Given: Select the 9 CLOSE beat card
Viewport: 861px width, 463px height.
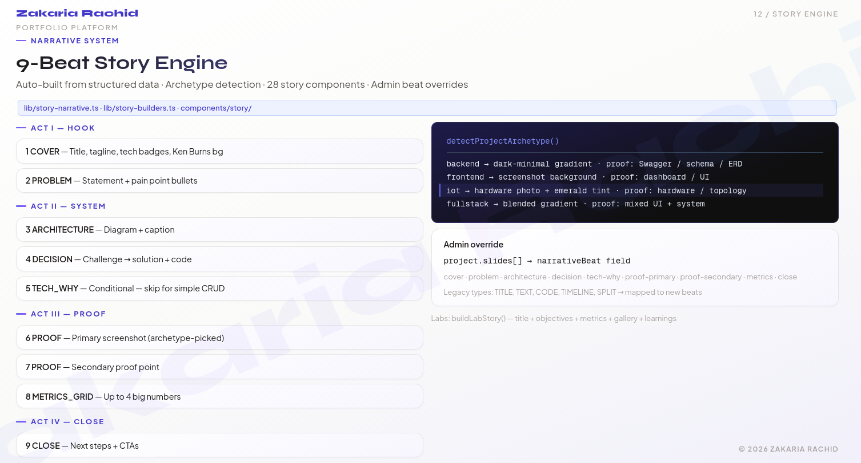Looking at the screenshot, I should 219,446.
